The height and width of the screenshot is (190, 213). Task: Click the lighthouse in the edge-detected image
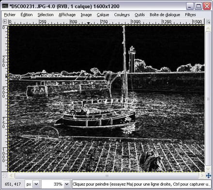[132, 59]
